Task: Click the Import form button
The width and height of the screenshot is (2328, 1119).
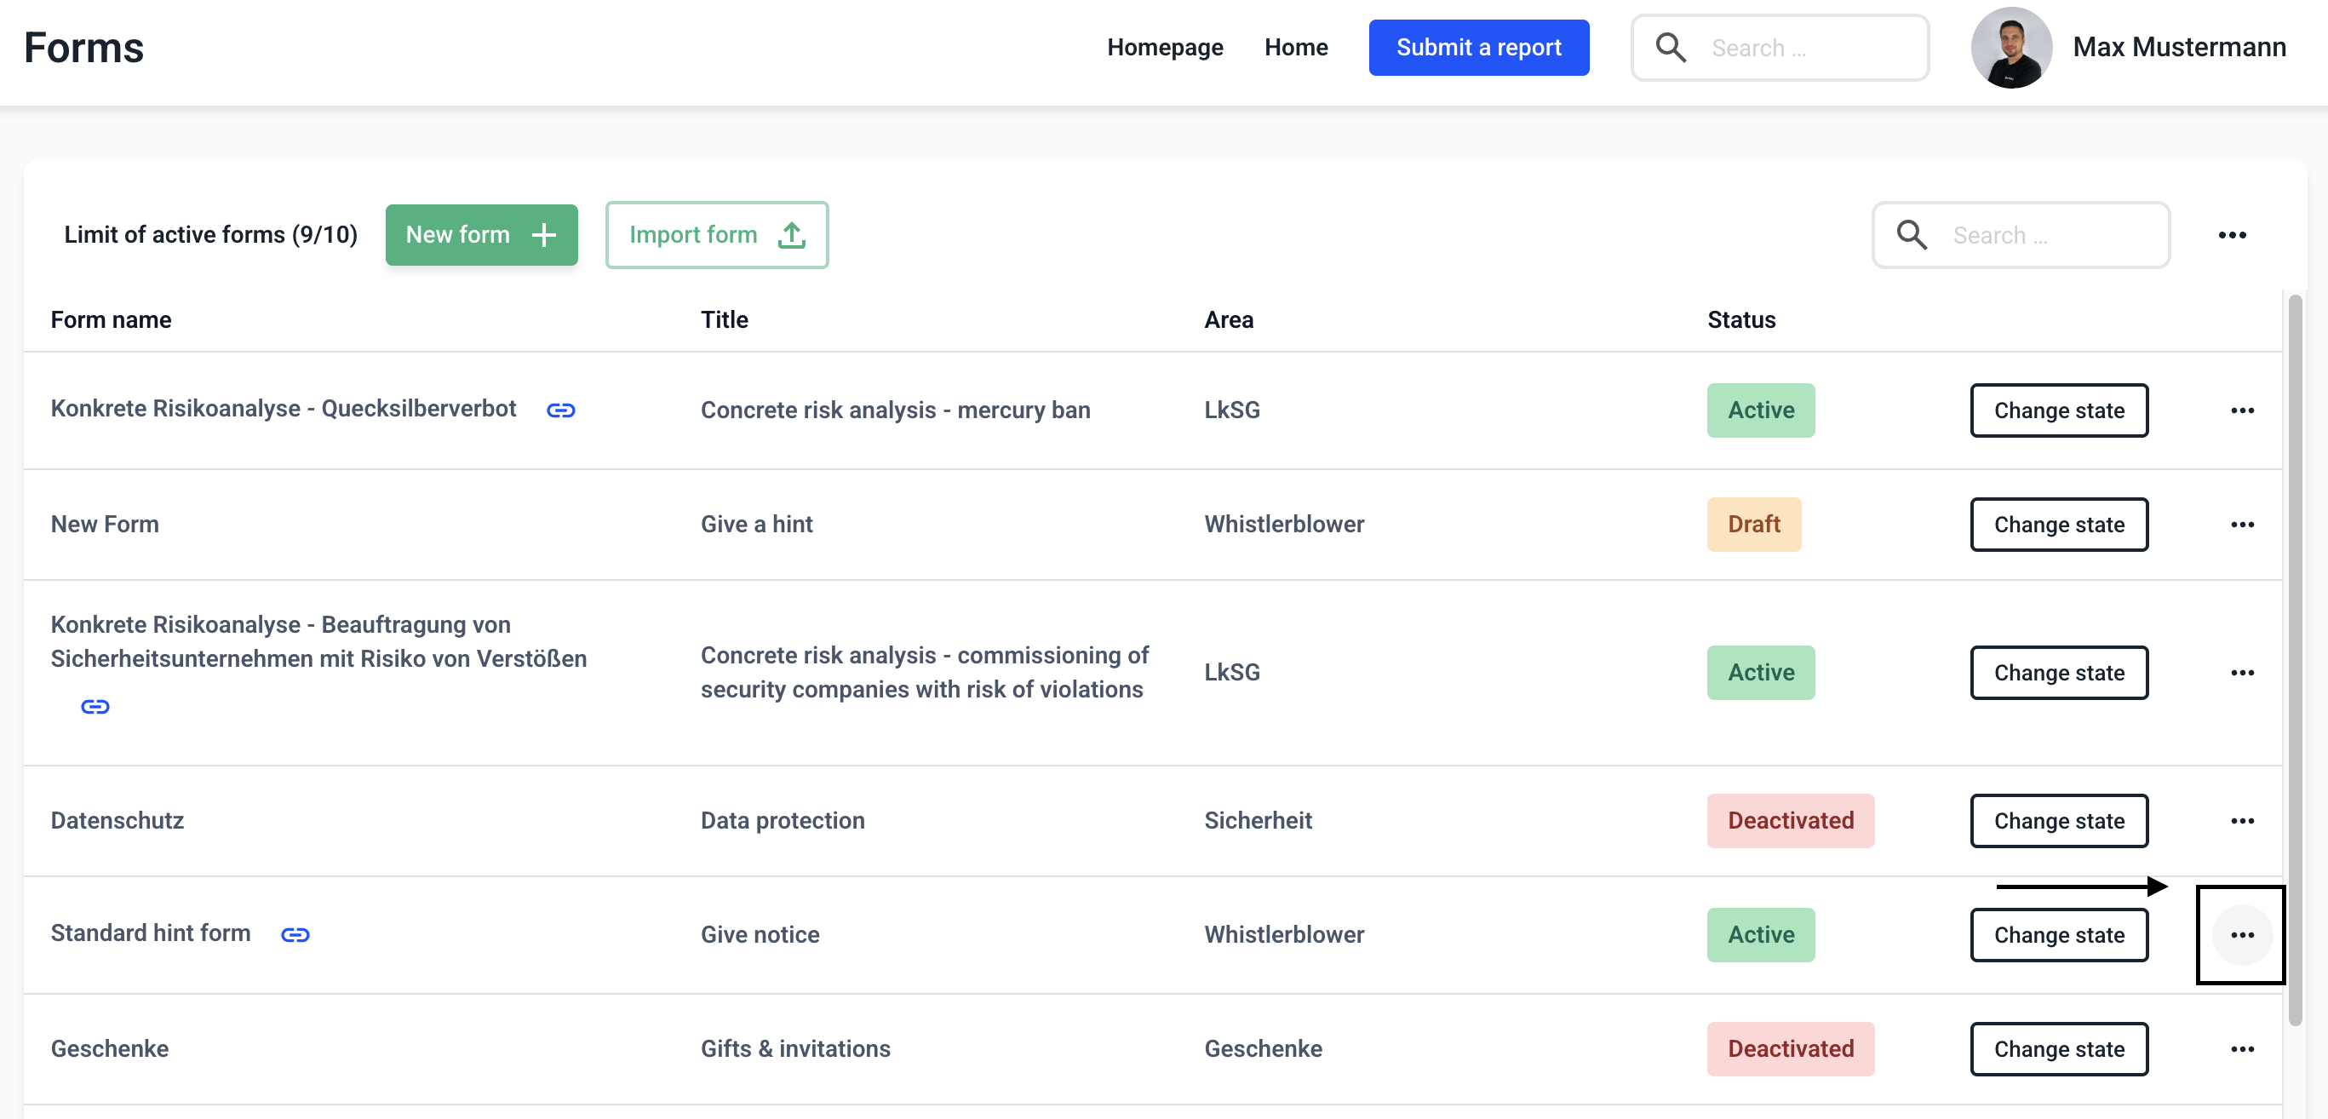Action: coord(716,235)
